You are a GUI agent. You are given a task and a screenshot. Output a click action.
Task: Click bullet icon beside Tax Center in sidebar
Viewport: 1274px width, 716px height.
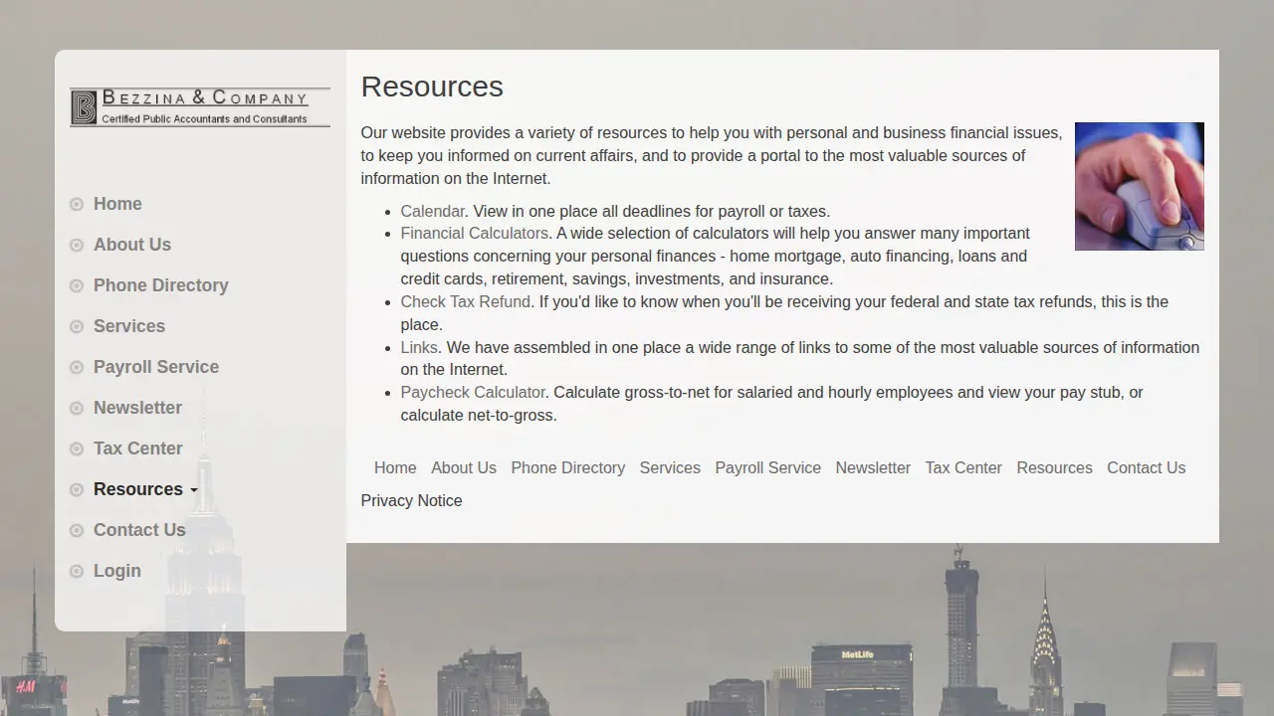[77, 449]
